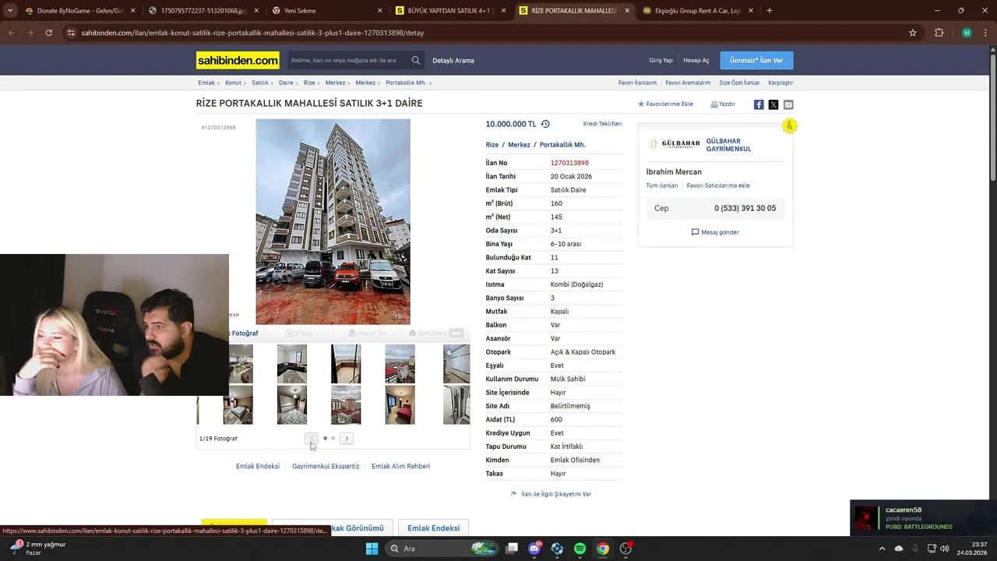Open the red bed bedroom thumbnail
997x561 pixels.
(x=400, y=404)
